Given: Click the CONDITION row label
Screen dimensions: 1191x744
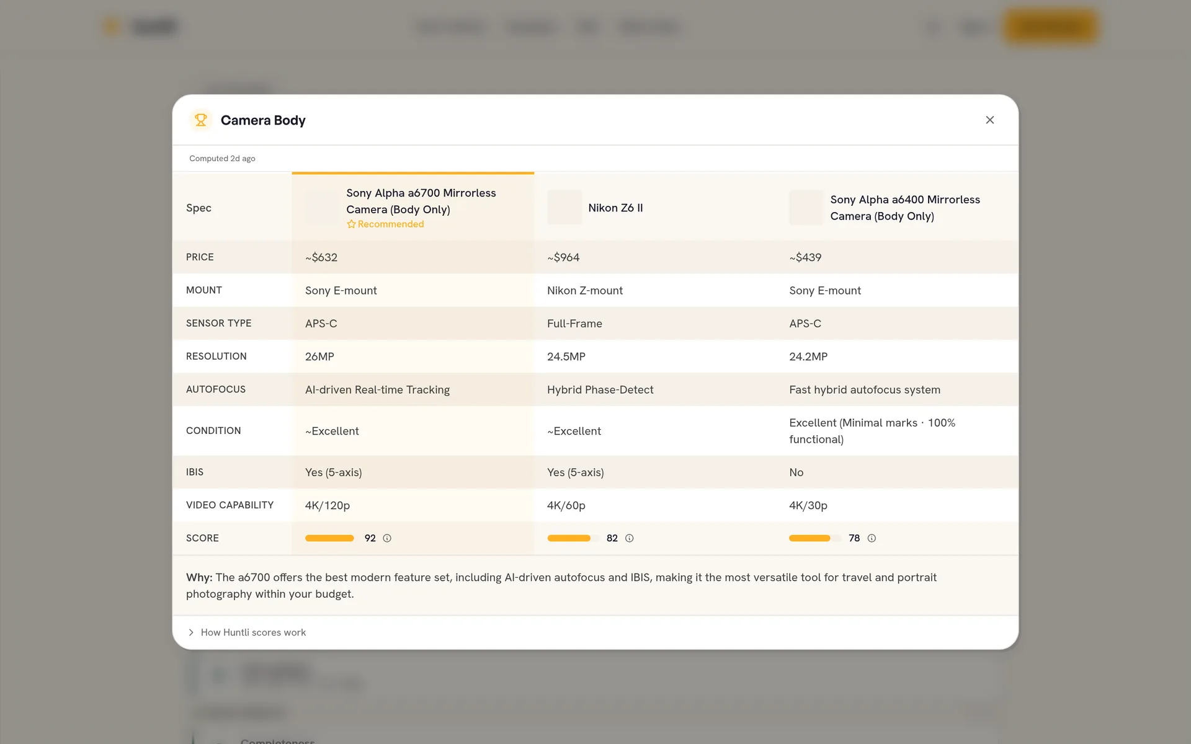Looking at the screenshot, I should [213, 431].
